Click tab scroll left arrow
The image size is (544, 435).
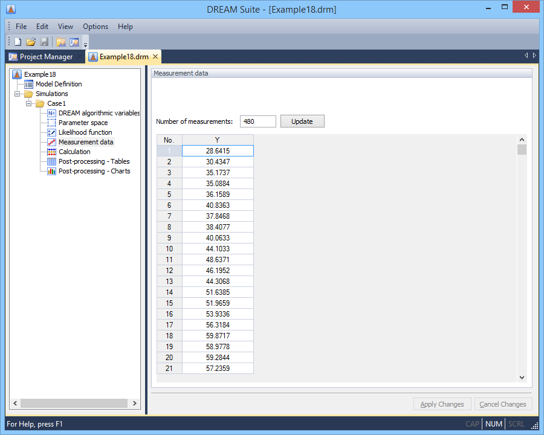point(526,56)
